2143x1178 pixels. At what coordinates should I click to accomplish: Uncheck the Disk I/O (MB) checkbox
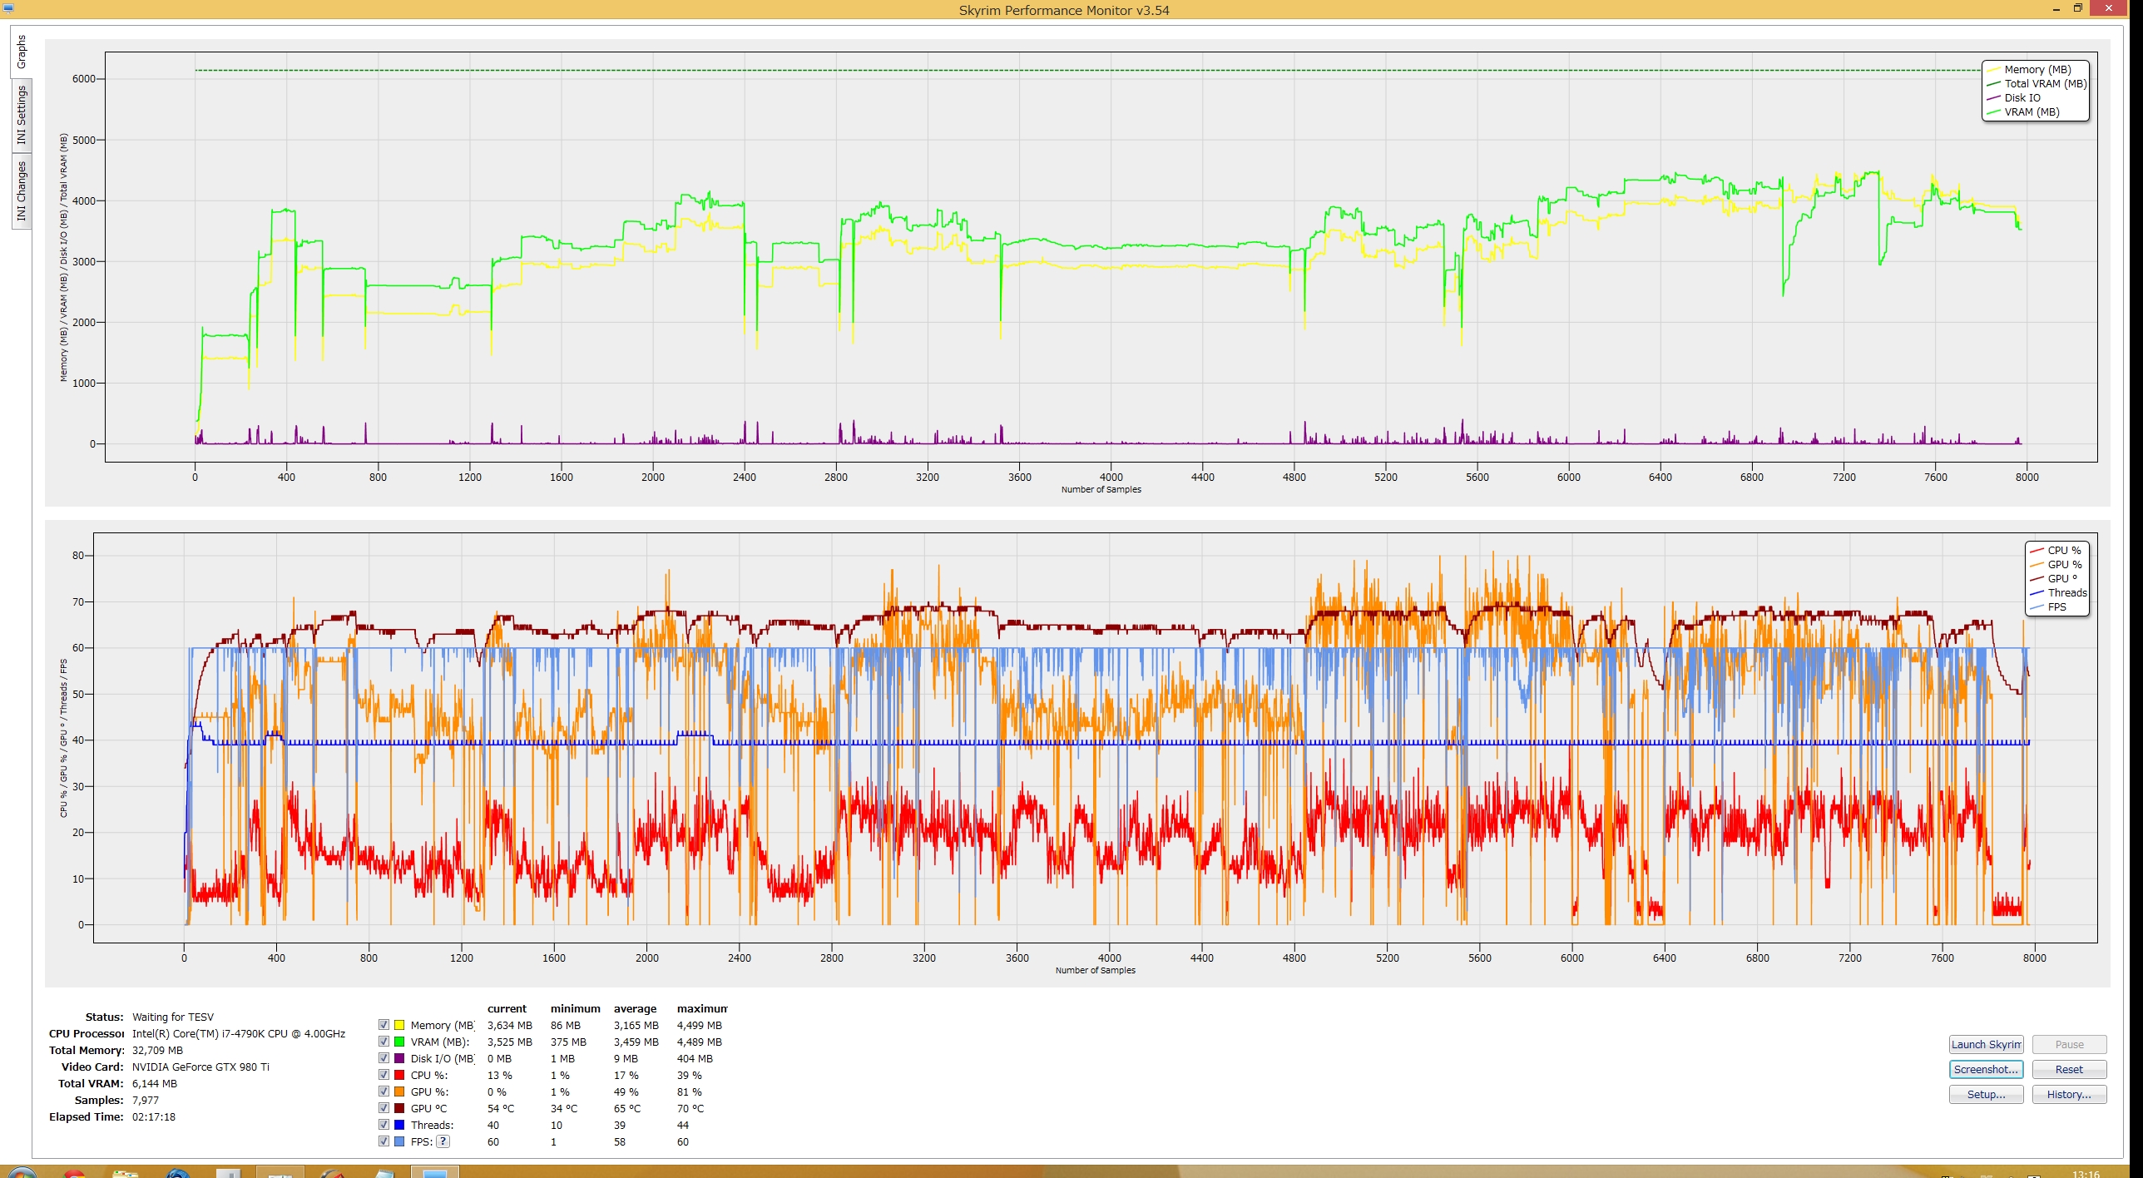pyautogui.click(x=384, y=1058)
